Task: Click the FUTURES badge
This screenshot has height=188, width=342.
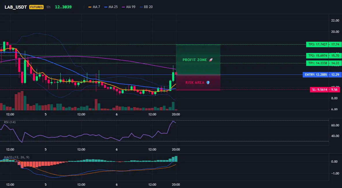Action: [x=36, y=7]
